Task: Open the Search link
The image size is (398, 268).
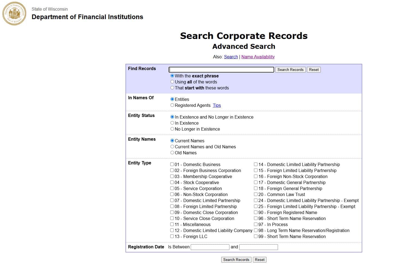Action: 231,57
